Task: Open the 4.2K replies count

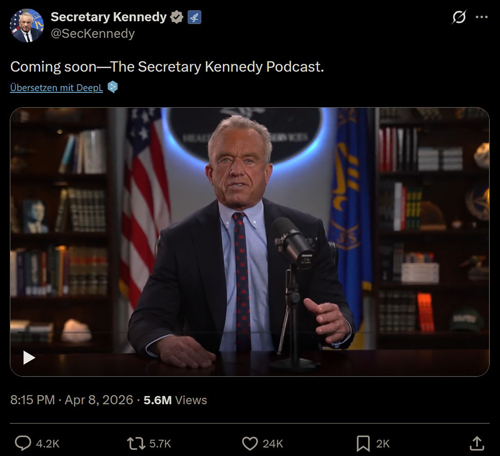Action: tap(48, 444)
